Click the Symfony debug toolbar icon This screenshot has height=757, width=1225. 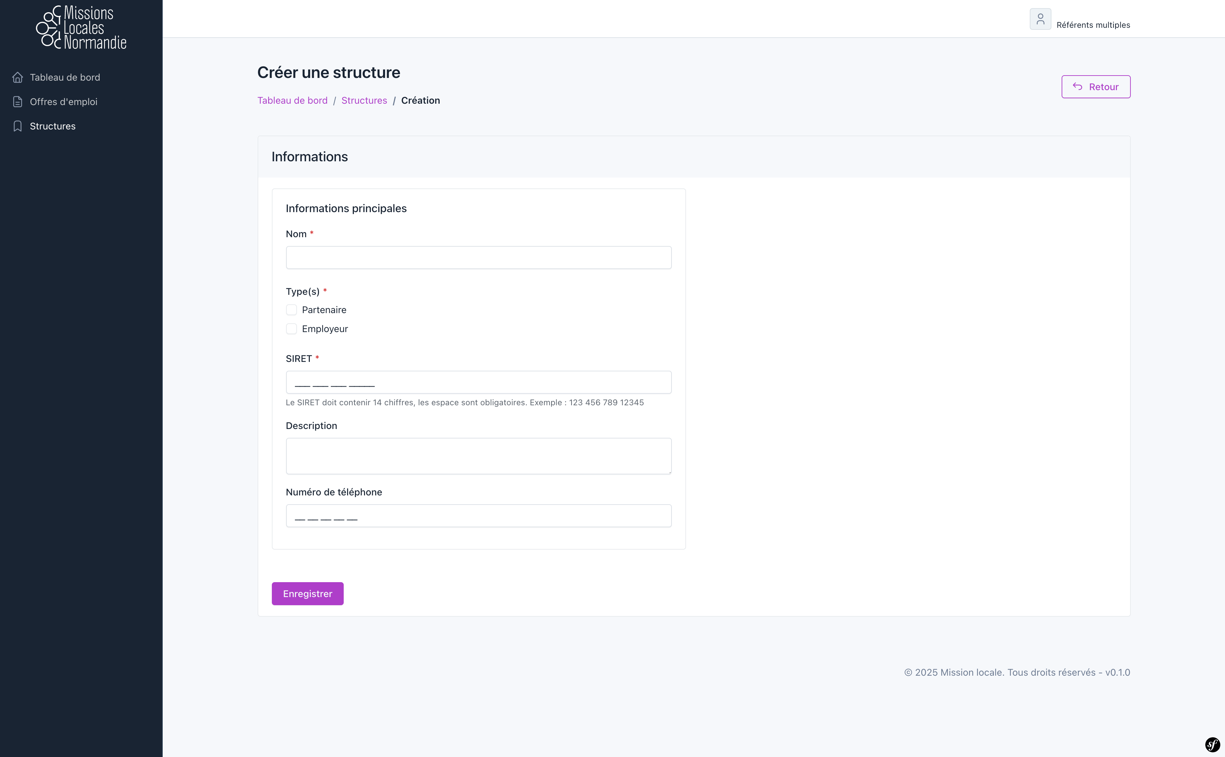(x=1212, y=744)
